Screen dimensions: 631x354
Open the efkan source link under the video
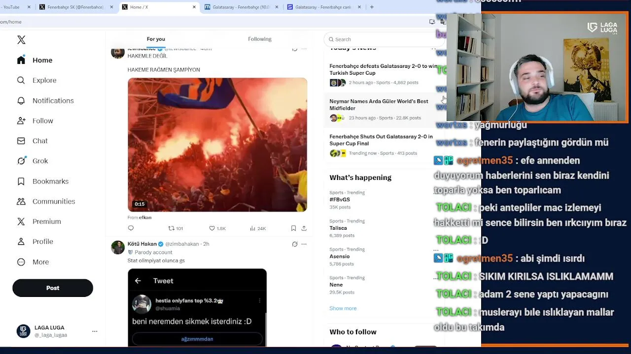(x=145, y=217)
